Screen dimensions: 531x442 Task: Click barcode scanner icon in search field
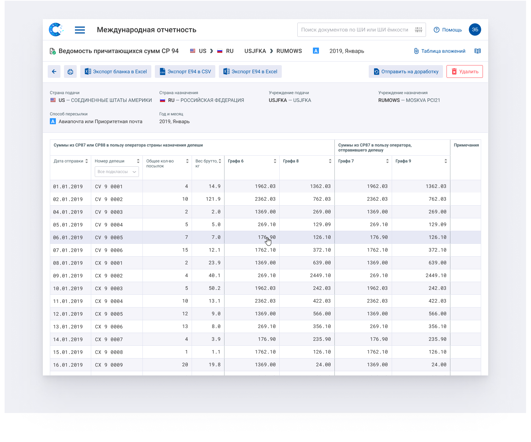tap(419, 30)
